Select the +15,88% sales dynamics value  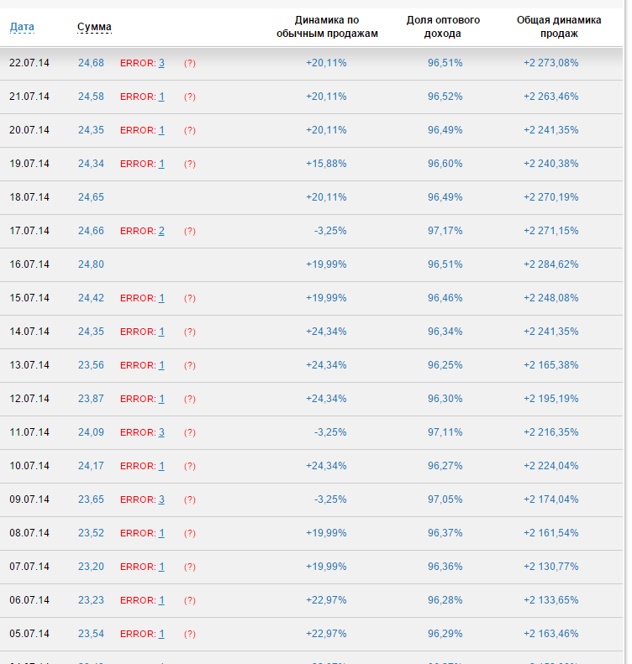[326, 164]
